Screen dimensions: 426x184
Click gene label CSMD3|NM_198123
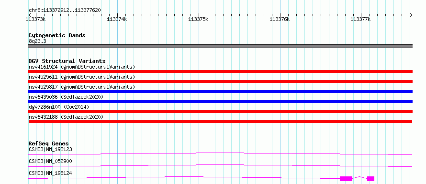[x=50, y=149]
